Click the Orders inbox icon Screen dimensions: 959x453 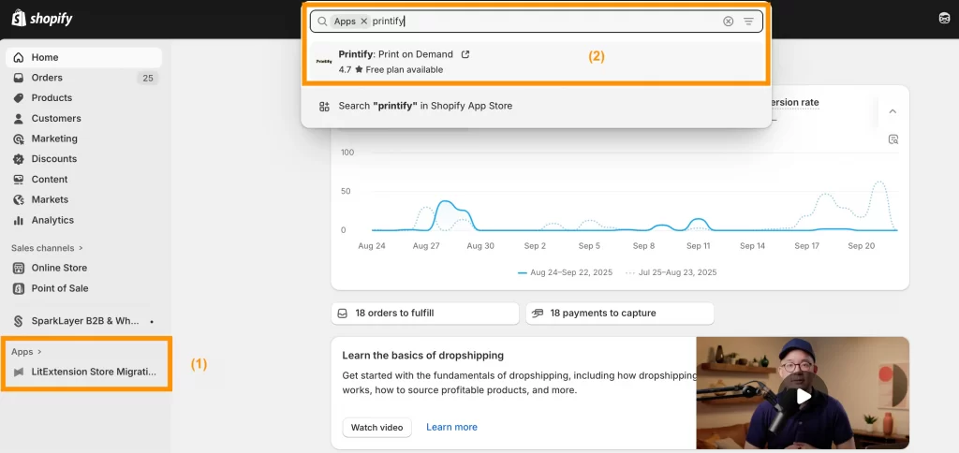click(x=19, y=78)
